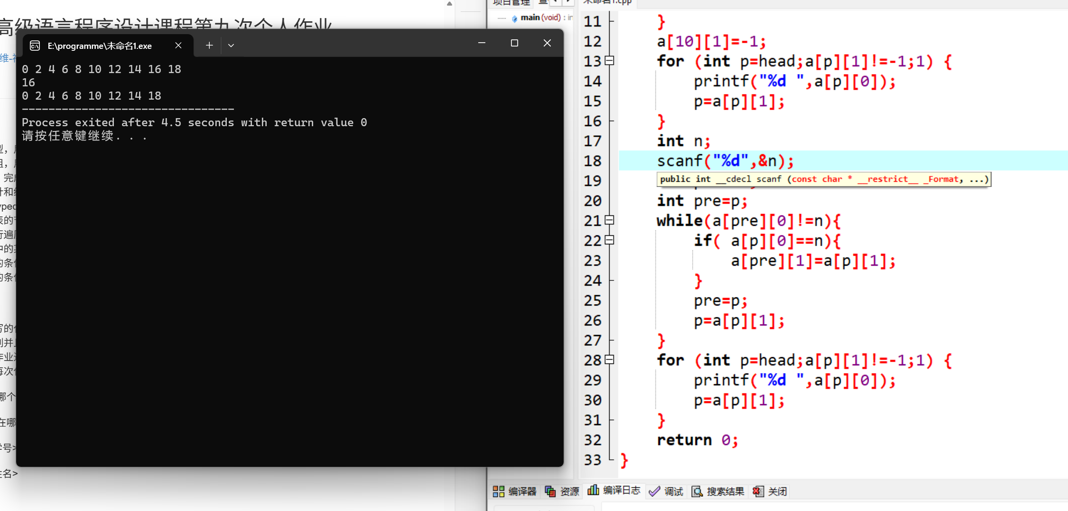Minimize the terminal window

[x=482, y=43]
